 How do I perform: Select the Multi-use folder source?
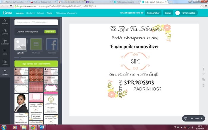click(36, 46)
